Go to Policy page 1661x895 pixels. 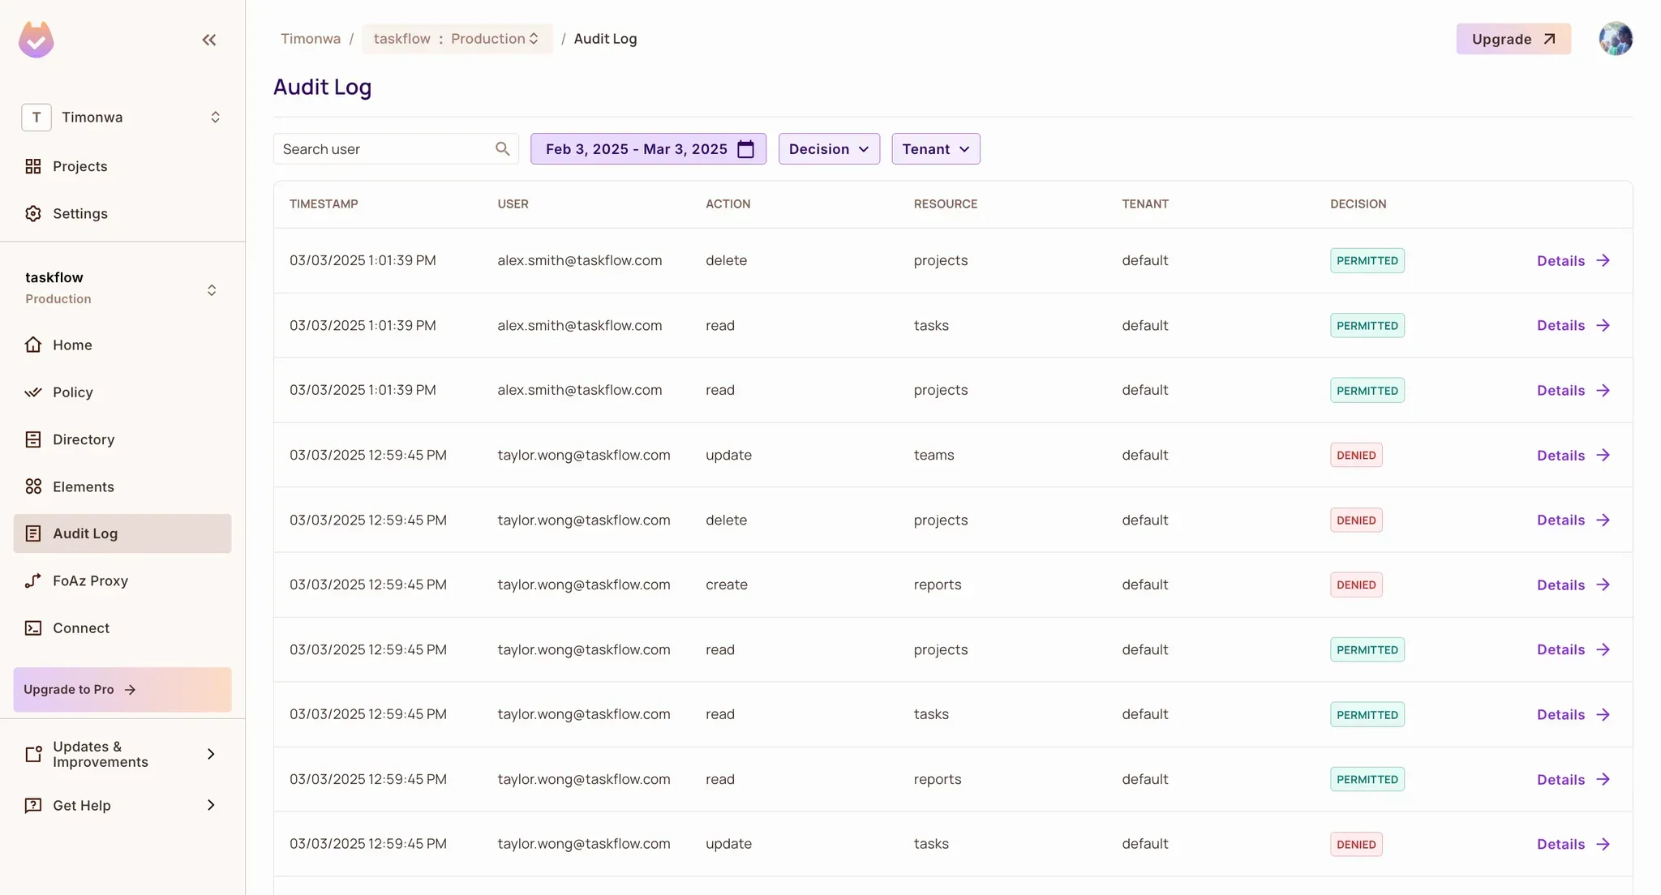coord(72,392)
